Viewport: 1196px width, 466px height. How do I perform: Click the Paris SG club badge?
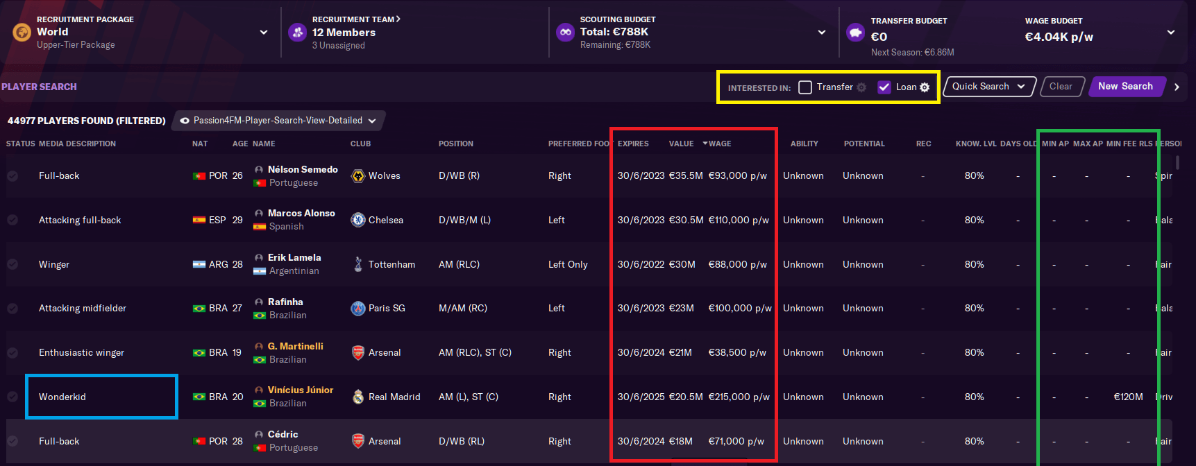click(x=358, y=309)
